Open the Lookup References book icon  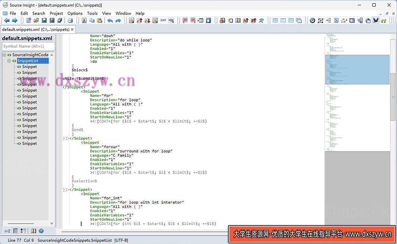[x=238, y=21]
